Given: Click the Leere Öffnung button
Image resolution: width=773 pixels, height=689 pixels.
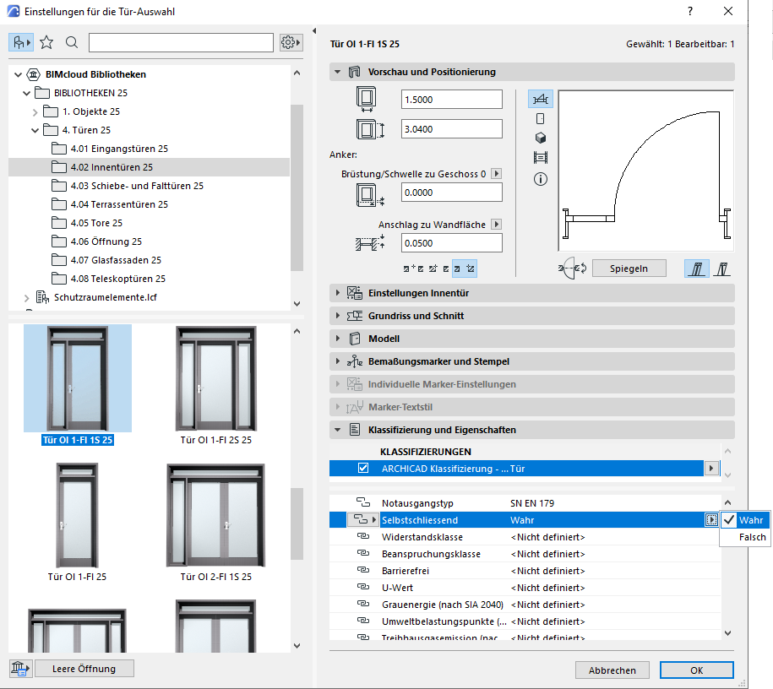Looking at the screenshot, I should pyautogui.click(x=84, y=669).
